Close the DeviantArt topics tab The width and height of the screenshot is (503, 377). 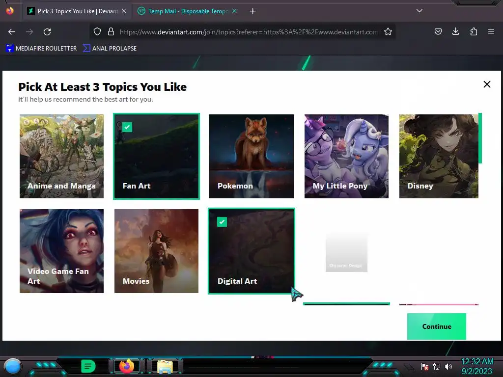[124, 11]
